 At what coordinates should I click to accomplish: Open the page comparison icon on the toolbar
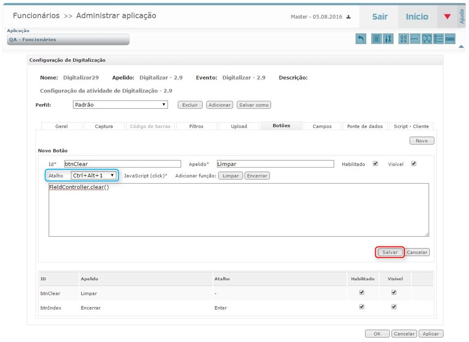pyautogui.click(x=426, y=38)
